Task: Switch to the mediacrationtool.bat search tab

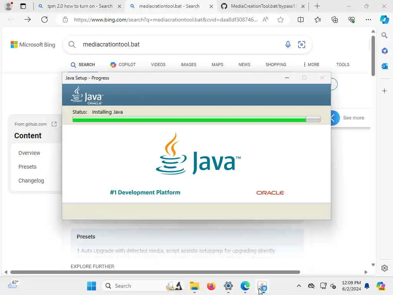Action: (x=169, y=6)
